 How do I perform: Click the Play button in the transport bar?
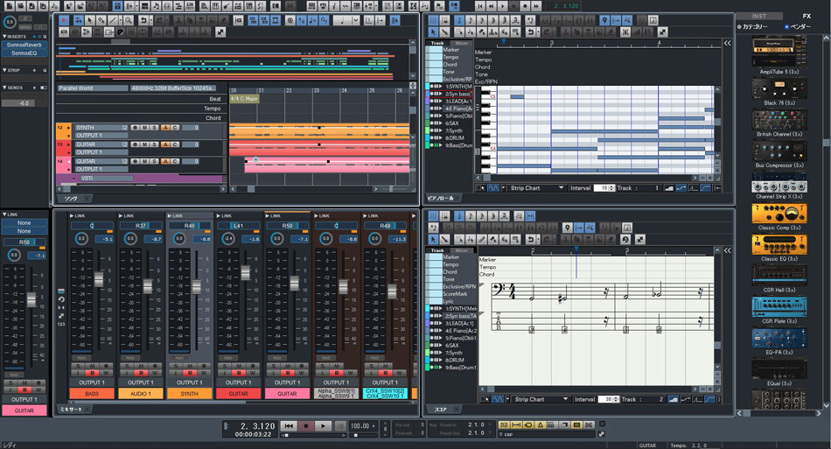324,426
